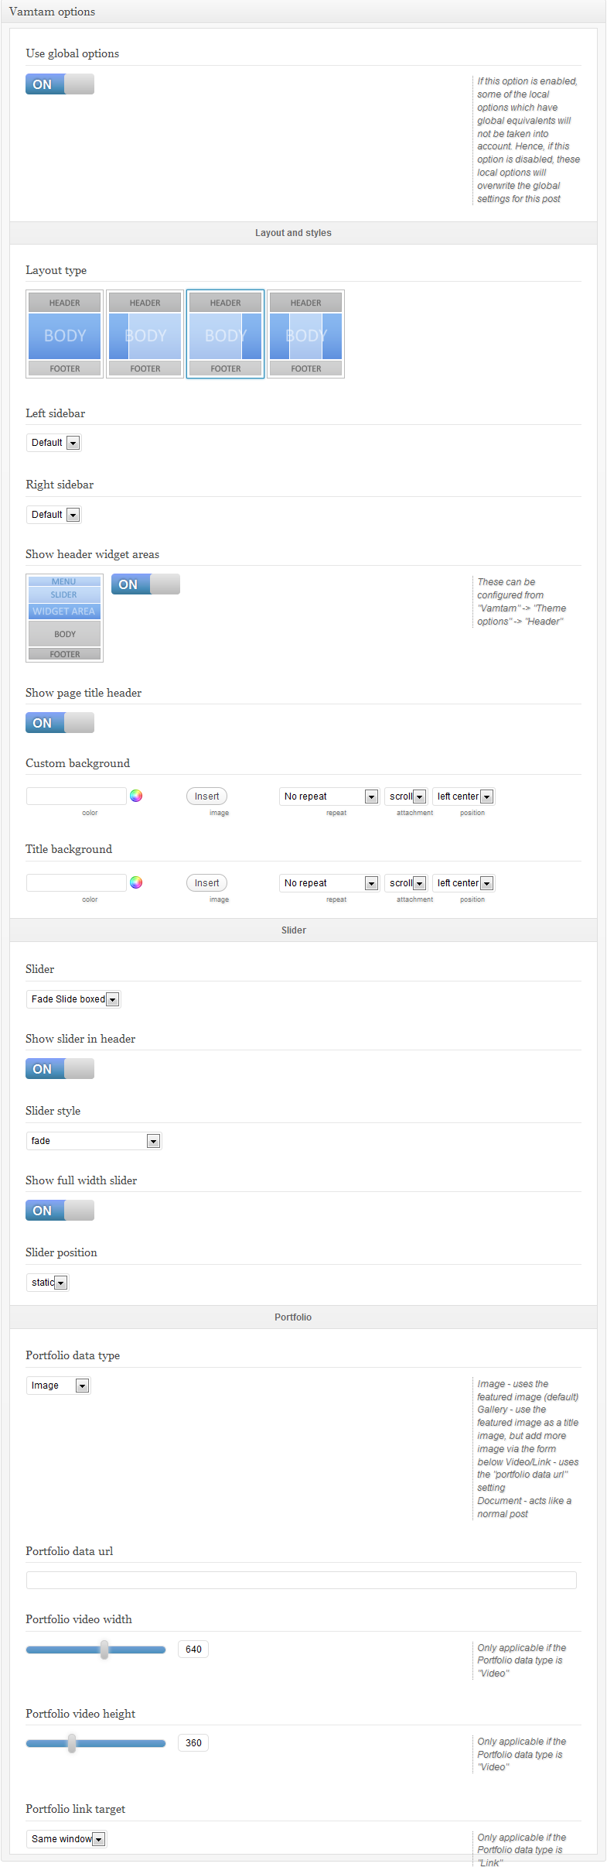Image resolution: width=607 pixels, height=1867 pixels.
Task: Expand the Slider style fade dropdown
Action: click(94, 1141)
